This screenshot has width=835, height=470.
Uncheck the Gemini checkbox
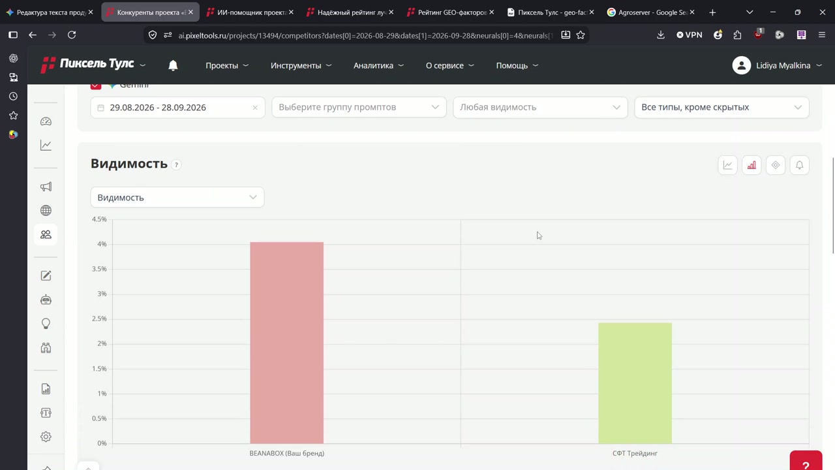(x=96, y=85)
